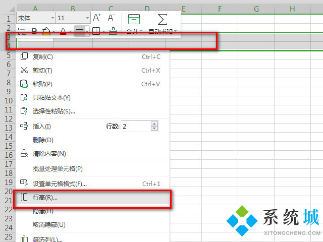Open the 宋体 font name dropdown
Image resolution: width=323 pixels, height=242 pixels.
pyautogui.click(x=52, y=18)
